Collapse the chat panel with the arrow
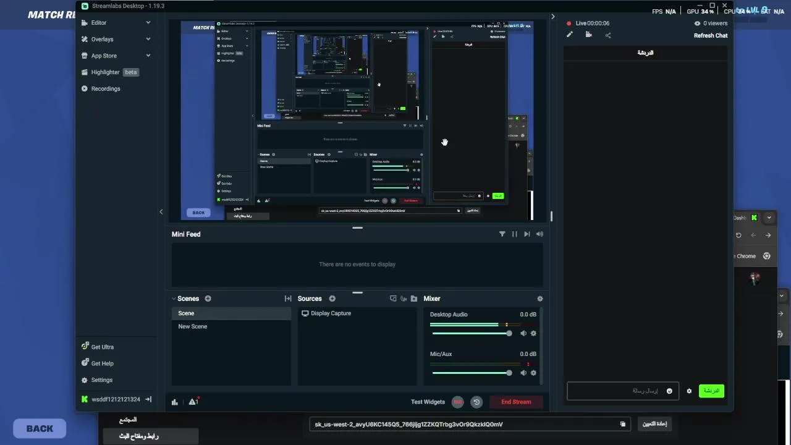 click(552, 17)
